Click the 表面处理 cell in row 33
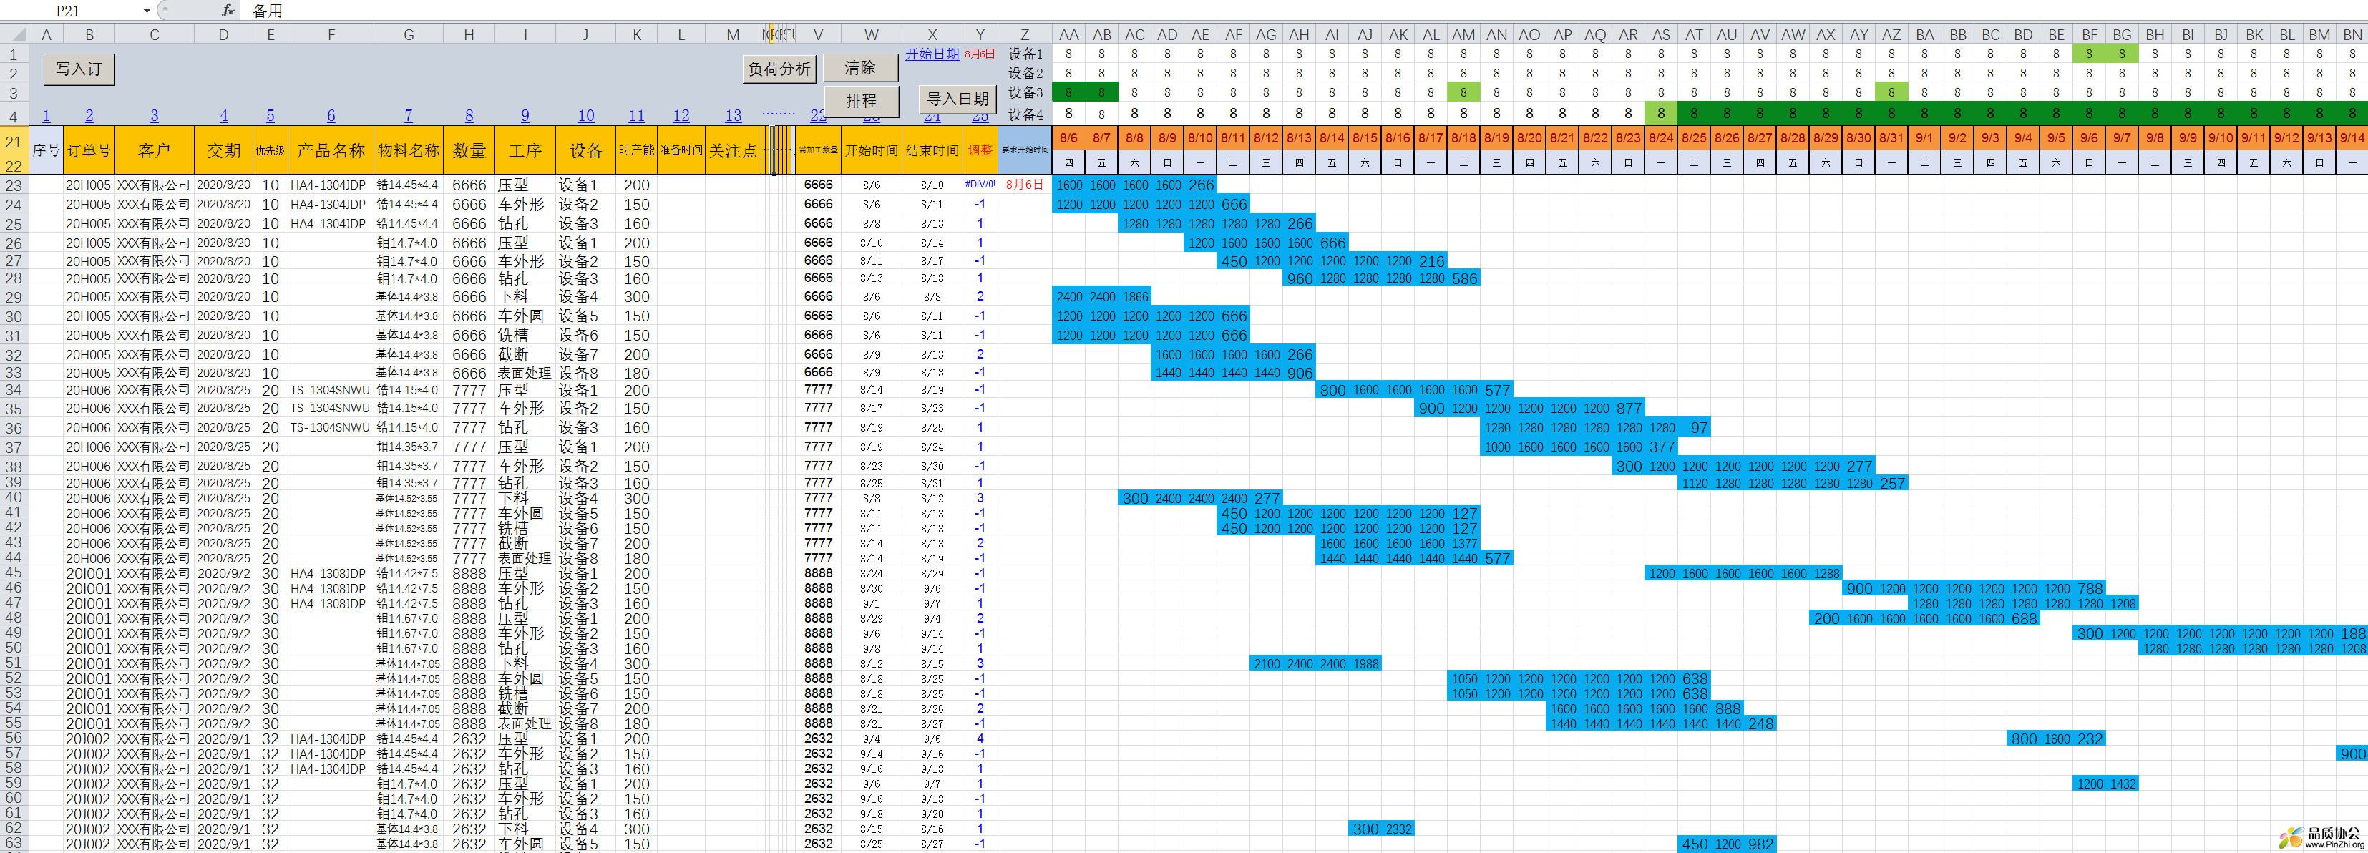The width and height of the screenshot is (2368, 853). tap(525, 374)
